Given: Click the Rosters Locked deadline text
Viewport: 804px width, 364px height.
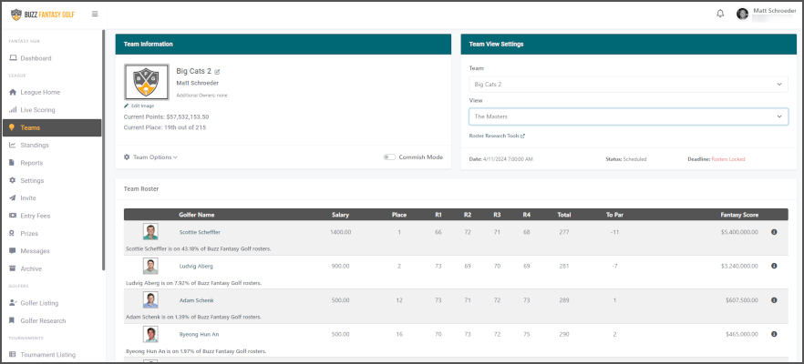Looking at the screenshot, I should (x=728, y=159).
